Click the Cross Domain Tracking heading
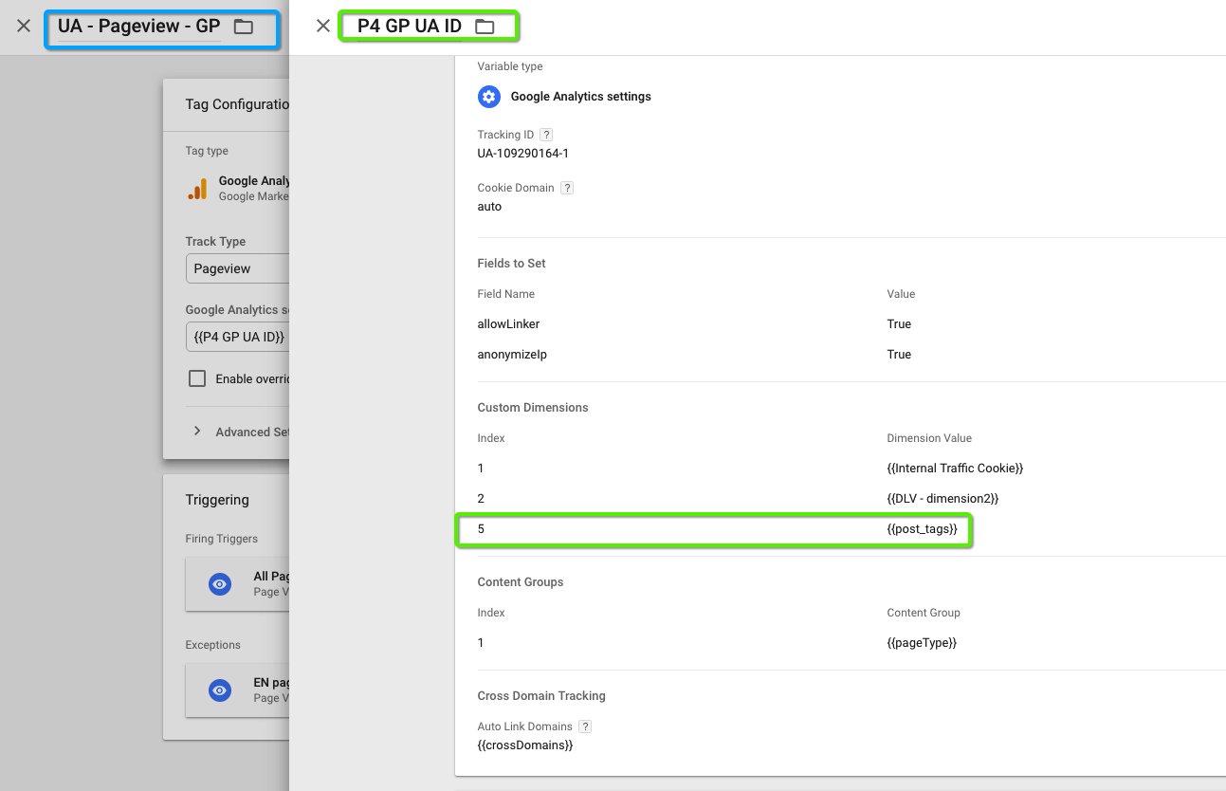The height and width of the screenshot is (791, 1226). click(541, 696)
